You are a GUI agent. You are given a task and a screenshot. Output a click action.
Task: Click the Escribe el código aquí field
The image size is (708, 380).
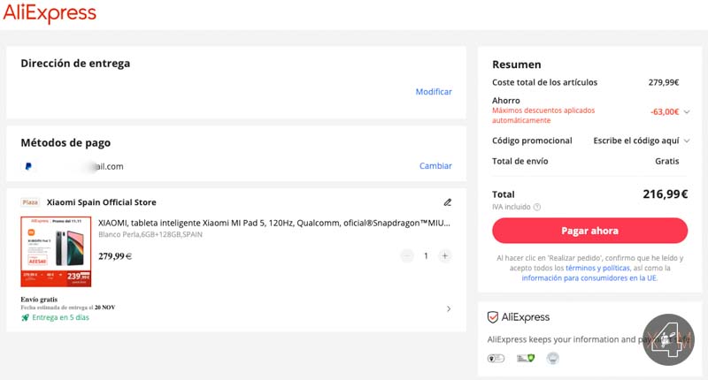(635, 141)
